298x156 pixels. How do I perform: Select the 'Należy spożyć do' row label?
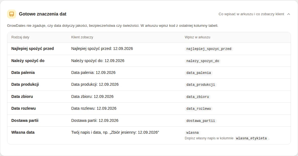coord(28,61)
